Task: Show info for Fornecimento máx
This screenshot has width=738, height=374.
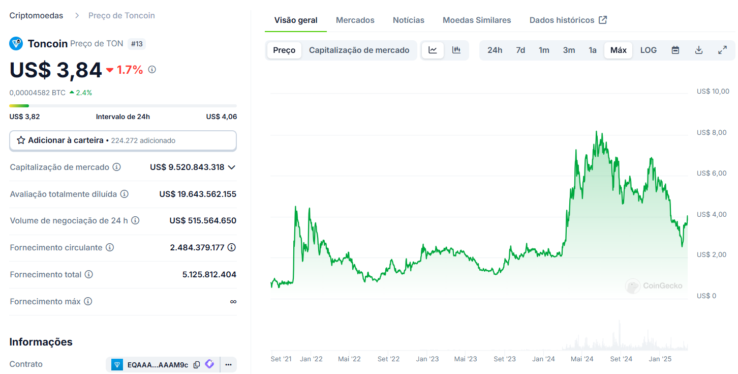Action: (88, 301)
